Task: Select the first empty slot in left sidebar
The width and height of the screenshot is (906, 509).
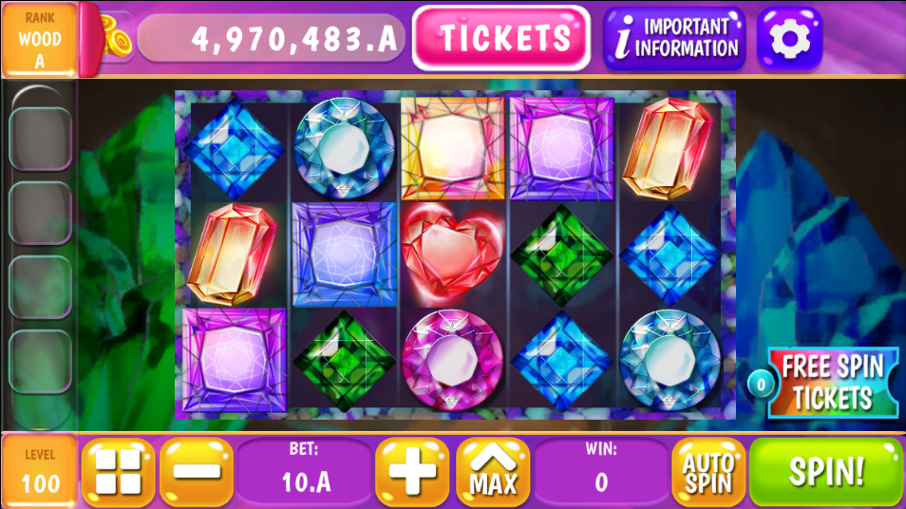Action: tap(40, 139)
